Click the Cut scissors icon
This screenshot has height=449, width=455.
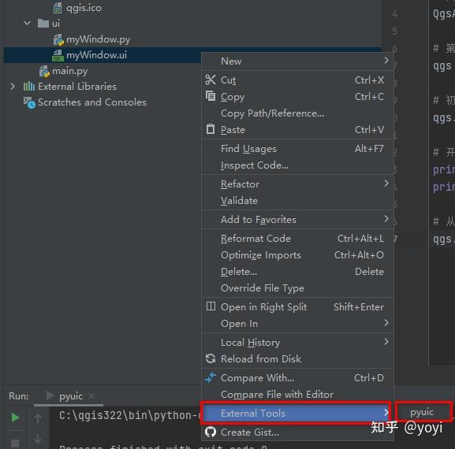pos(211,80)
